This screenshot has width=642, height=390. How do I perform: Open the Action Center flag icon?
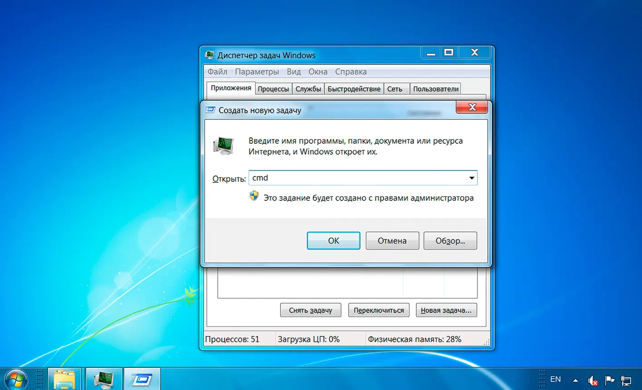609,380
